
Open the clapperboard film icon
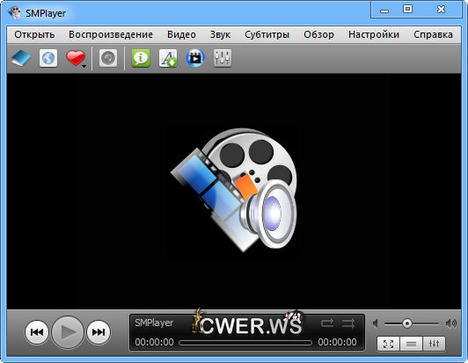195,58
